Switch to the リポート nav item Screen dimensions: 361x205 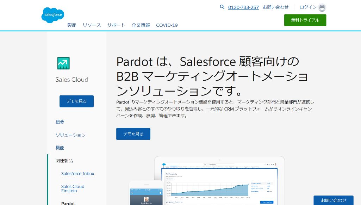point(116,25)
